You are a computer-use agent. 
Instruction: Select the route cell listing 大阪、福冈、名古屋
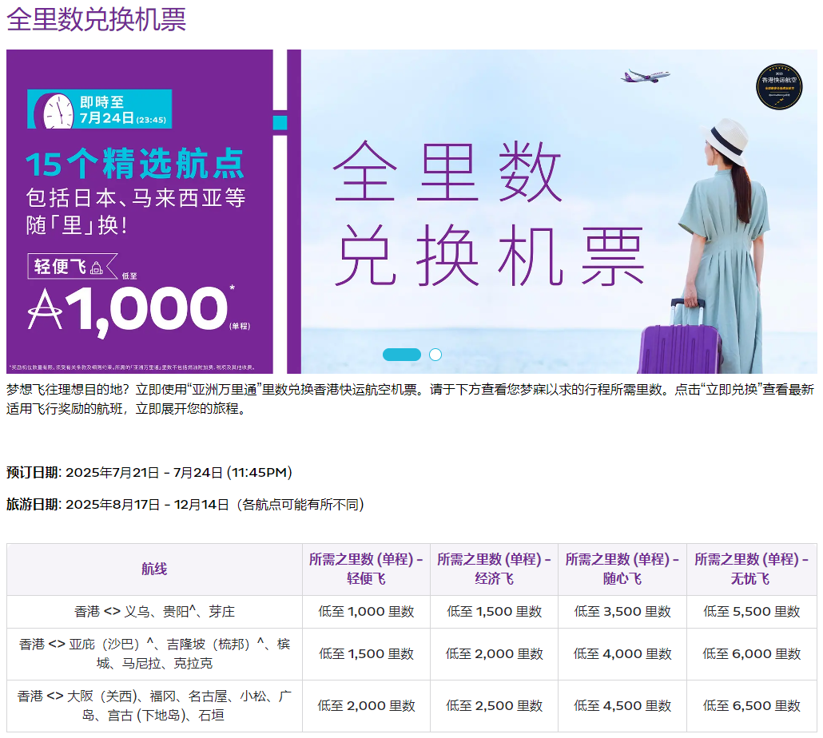click(154, 706)
